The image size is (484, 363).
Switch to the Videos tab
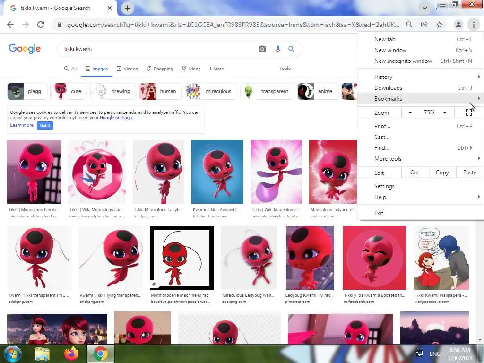click(x=127, y=69)
